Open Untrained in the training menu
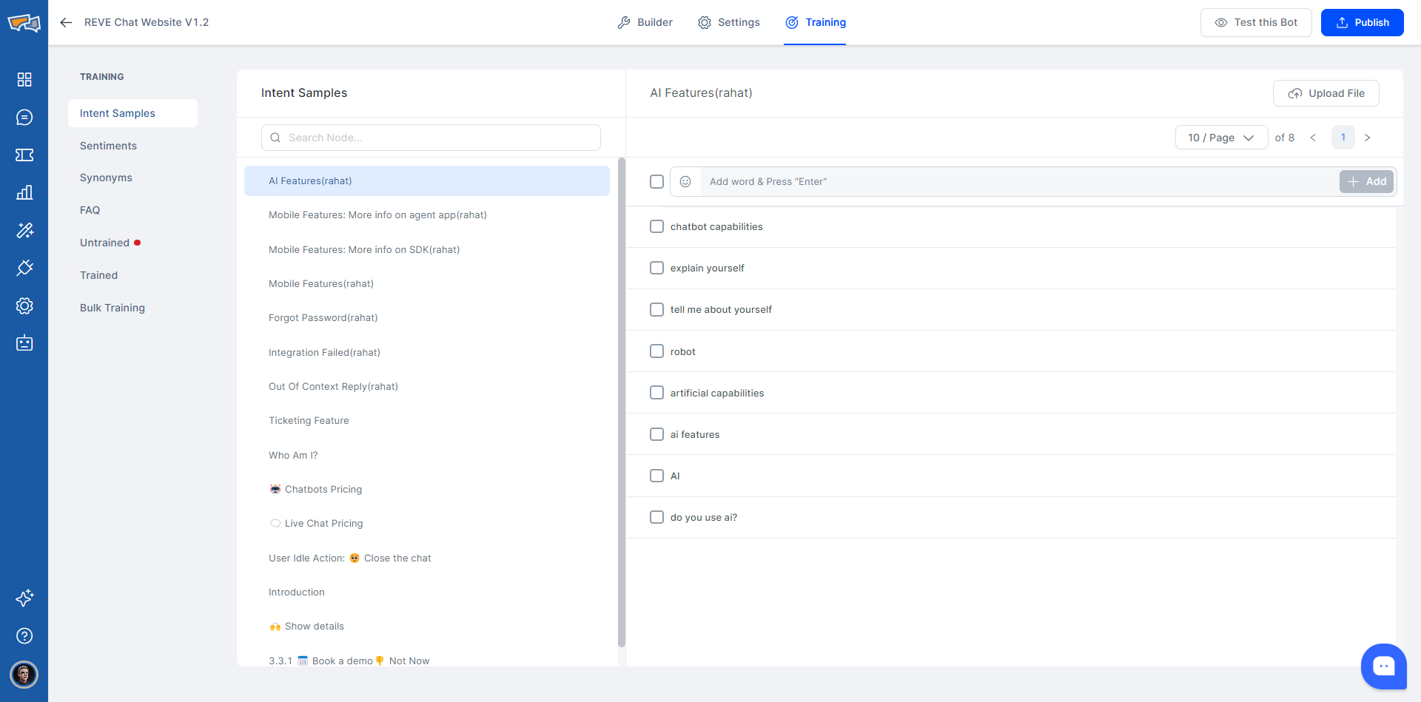 click(x=105, y=243)
